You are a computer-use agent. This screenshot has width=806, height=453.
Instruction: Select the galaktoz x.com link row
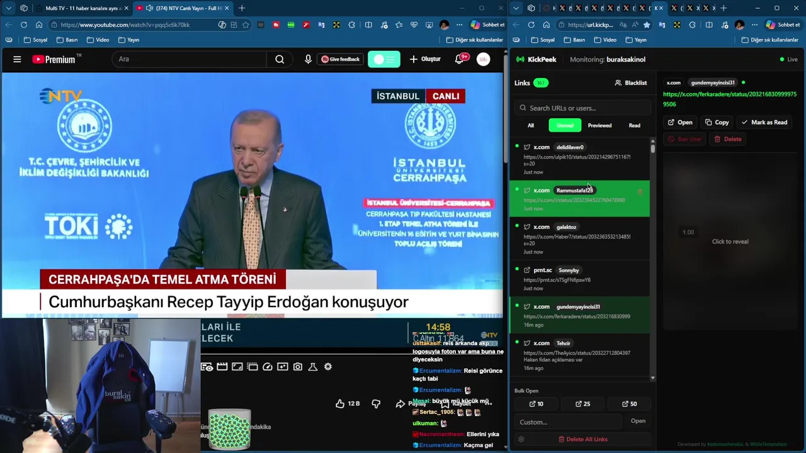[x=579, y=239]
